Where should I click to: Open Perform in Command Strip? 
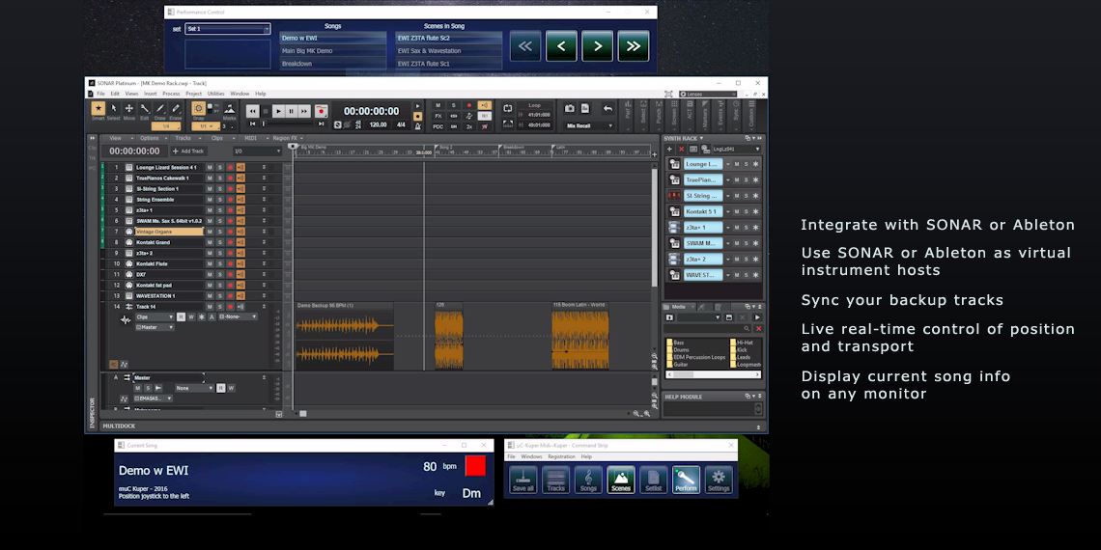click(686, 480)
